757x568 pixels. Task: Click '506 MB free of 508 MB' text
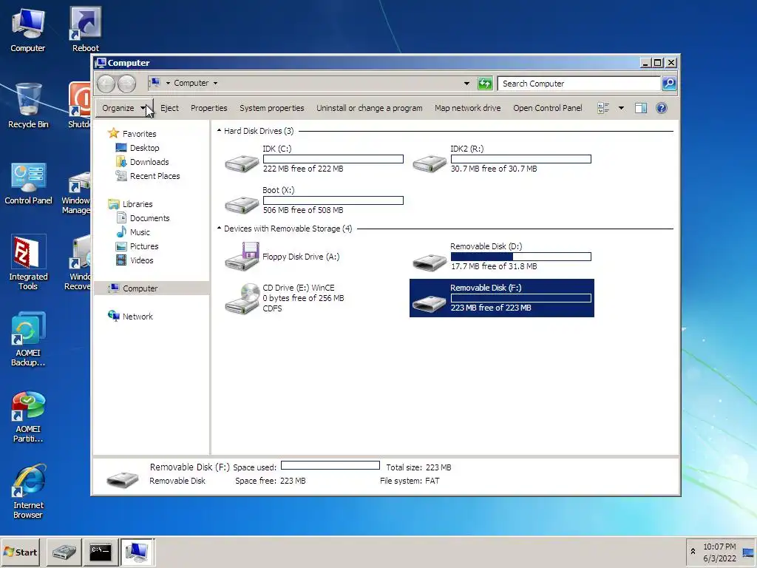[303, 210]
